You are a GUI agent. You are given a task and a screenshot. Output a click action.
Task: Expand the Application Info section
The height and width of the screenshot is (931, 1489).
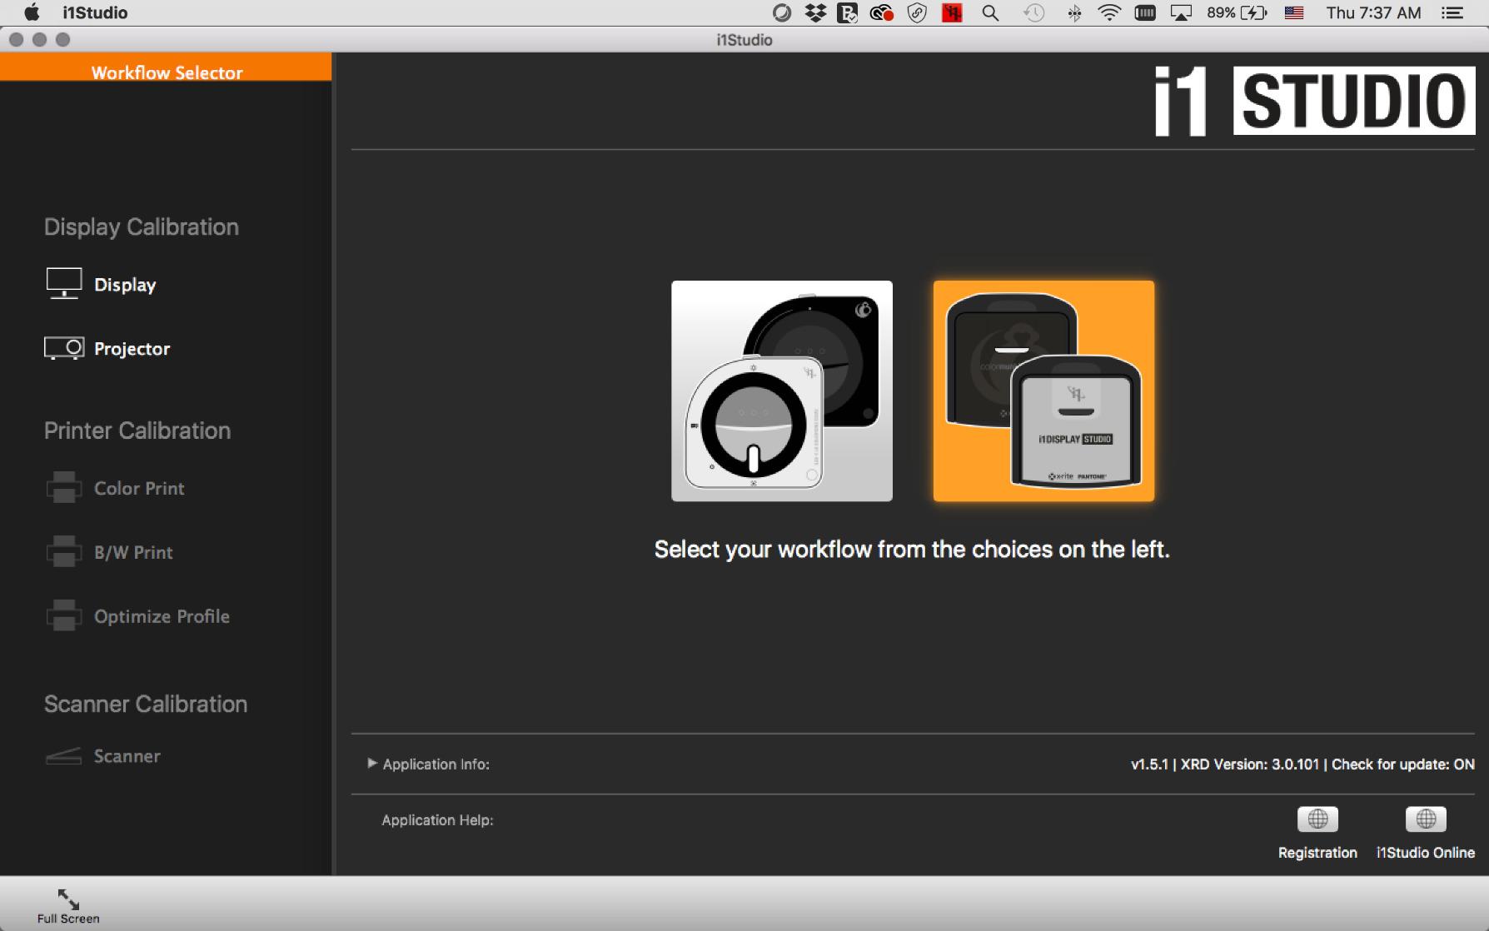coord(372,763)
